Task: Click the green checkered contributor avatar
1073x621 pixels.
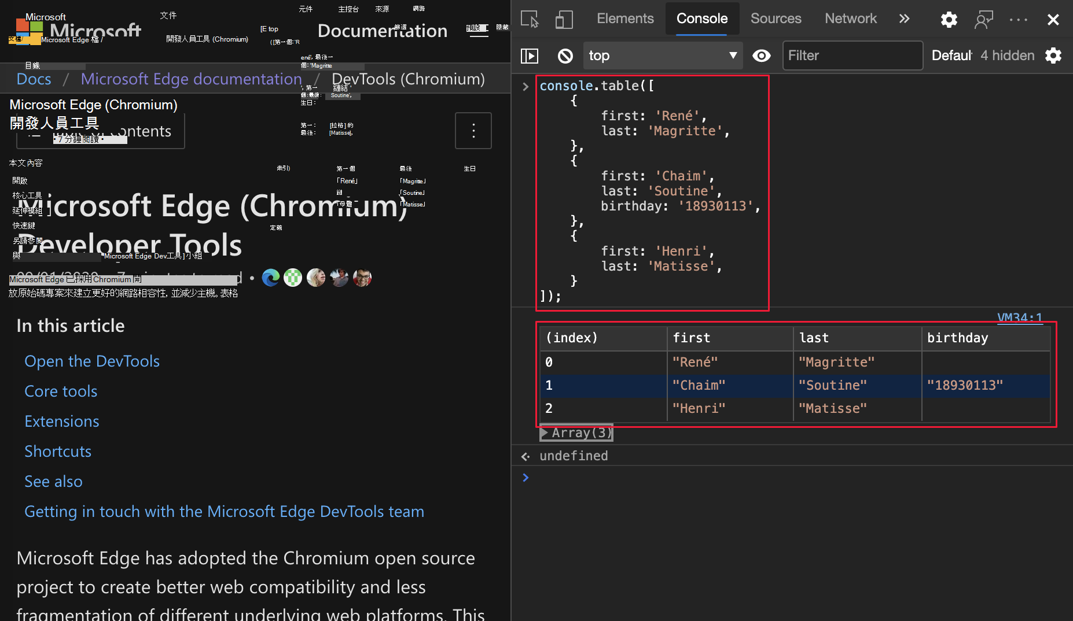Action: coord(293,278)
